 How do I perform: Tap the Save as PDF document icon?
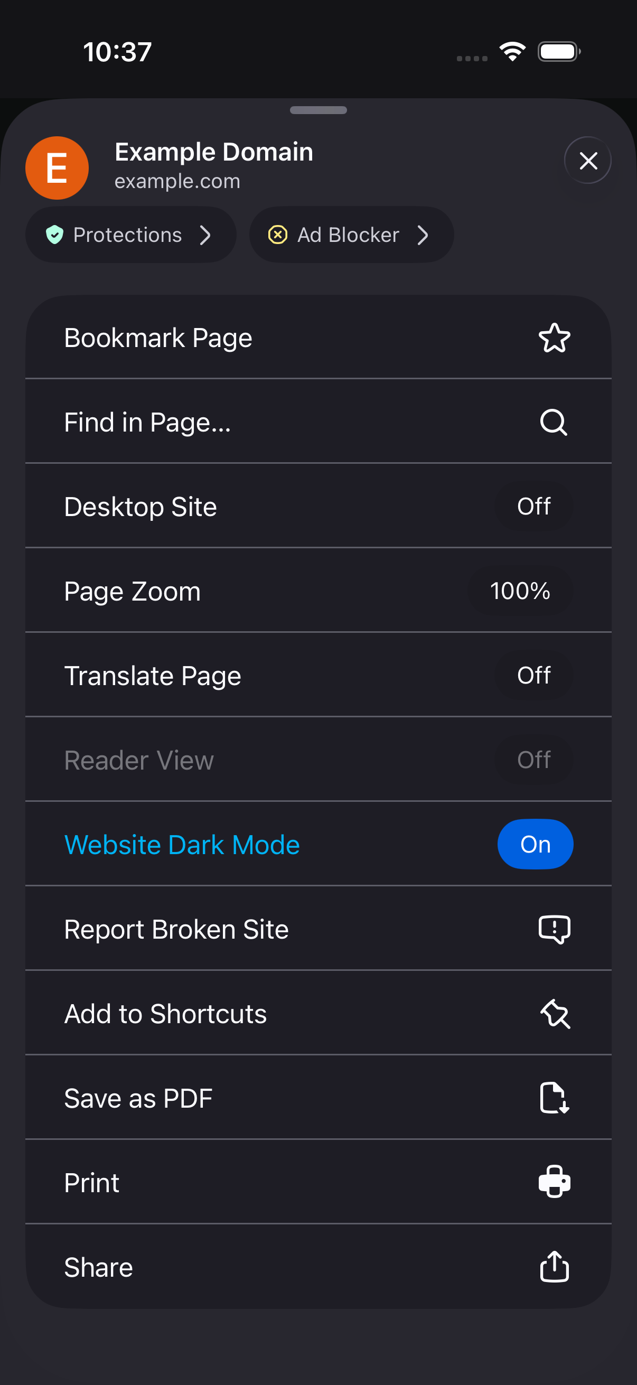coord(554,1098)
